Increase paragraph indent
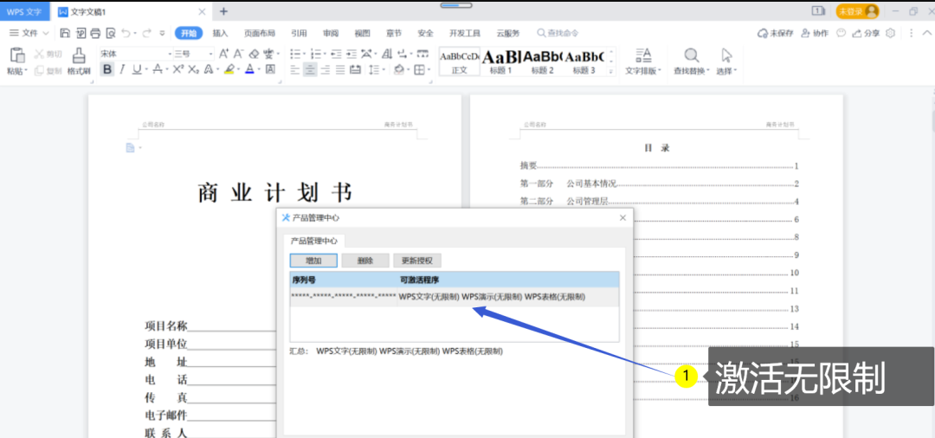The width and height of the screenshot is (935, 438). point(351,54)
